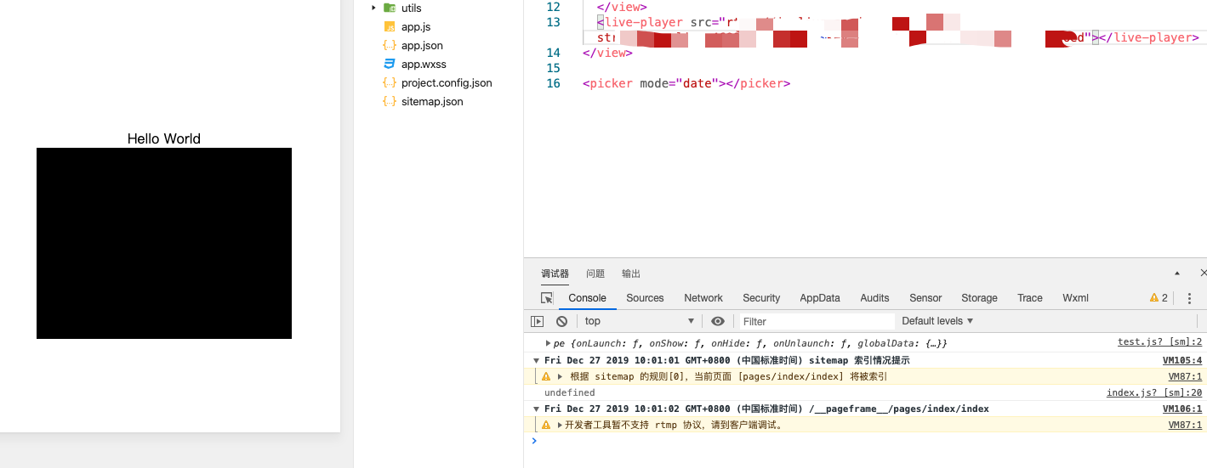Switch to the AppData tab
1207x468 pixels.
tap(820, 298)
